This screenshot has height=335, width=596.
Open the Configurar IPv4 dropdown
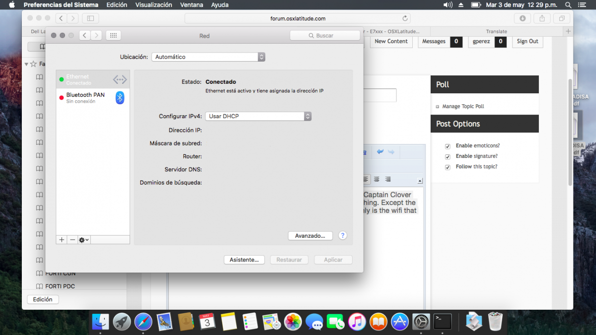tap(258, 116)
